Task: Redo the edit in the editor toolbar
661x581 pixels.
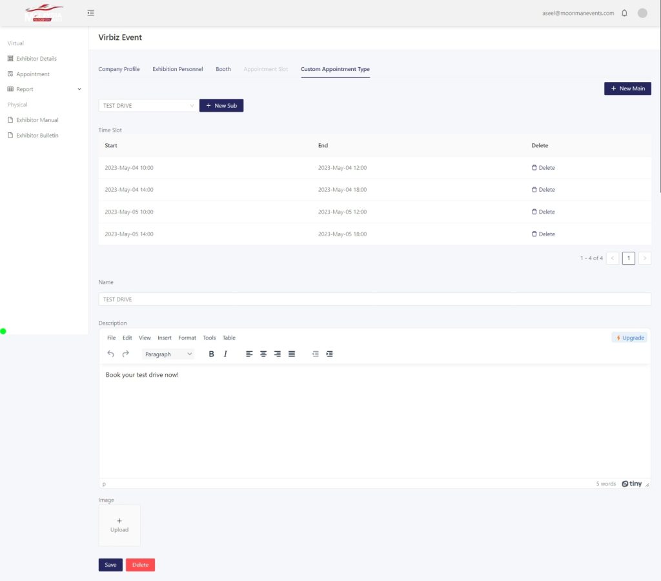Action: click(126, 354)
